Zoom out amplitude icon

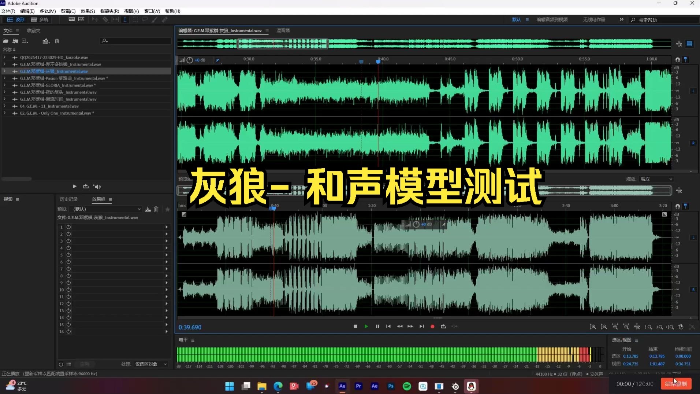pyautogui.click(x=604, y=327)
